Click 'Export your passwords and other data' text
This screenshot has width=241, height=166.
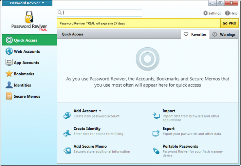(192, 134)
